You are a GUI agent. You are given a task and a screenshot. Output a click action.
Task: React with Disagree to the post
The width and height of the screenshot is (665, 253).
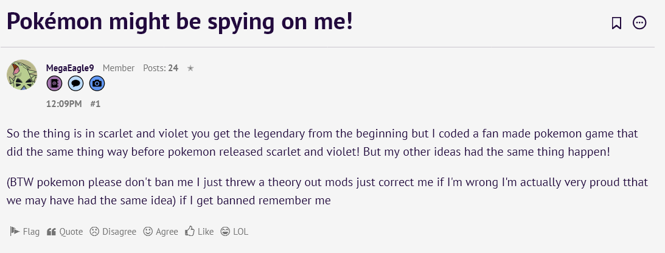point(113,232)
